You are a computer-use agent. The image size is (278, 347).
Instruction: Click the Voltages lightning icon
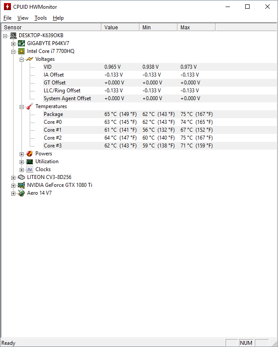point(30,59)
